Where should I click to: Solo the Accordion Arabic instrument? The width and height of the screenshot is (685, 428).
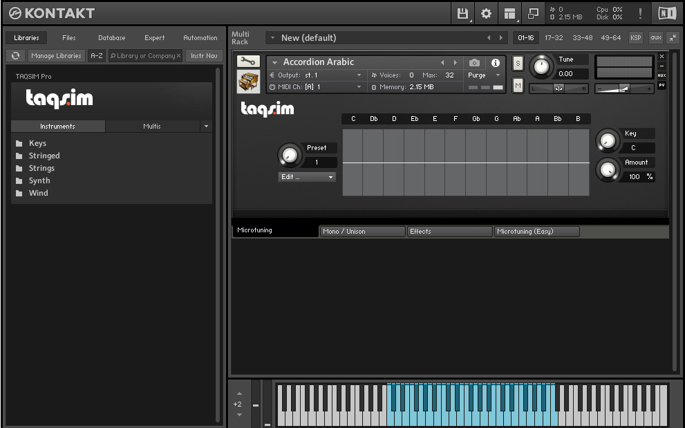coord(518,64)
